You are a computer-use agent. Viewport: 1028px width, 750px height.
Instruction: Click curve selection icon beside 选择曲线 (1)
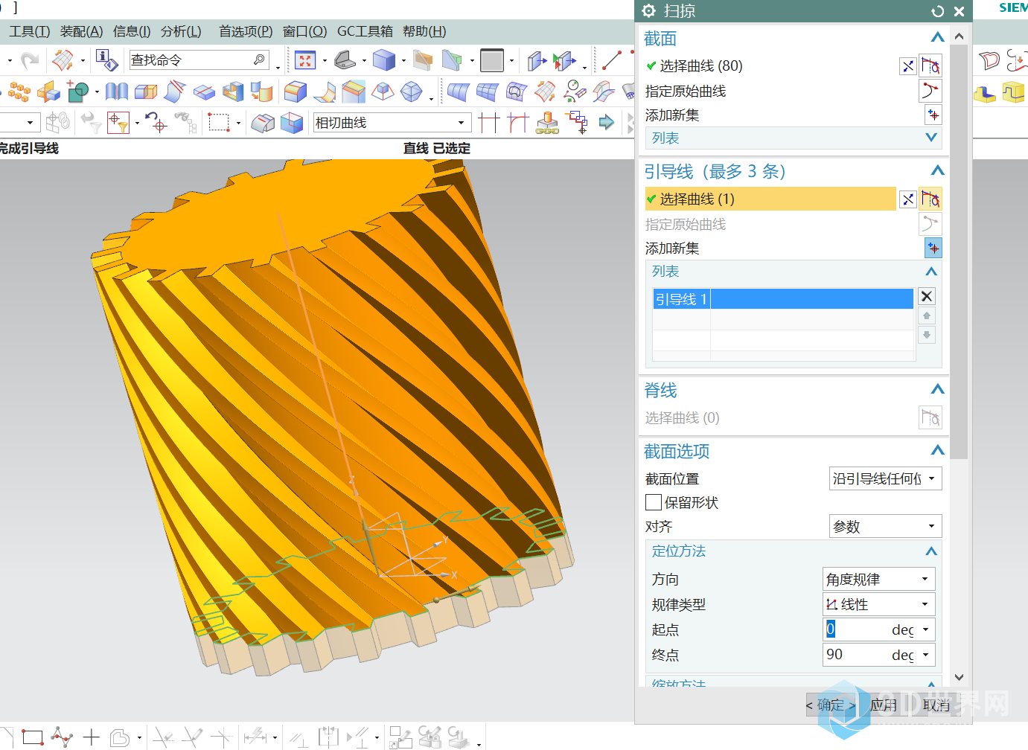click(x=930, y=199)
